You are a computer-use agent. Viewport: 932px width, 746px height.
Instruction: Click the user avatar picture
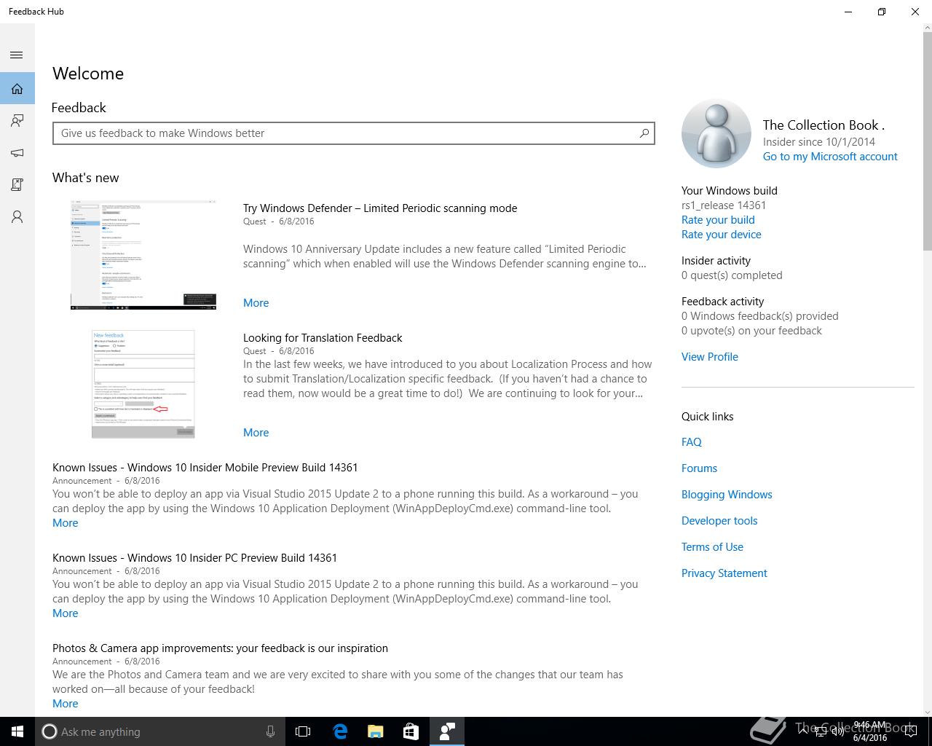point(716,134)
